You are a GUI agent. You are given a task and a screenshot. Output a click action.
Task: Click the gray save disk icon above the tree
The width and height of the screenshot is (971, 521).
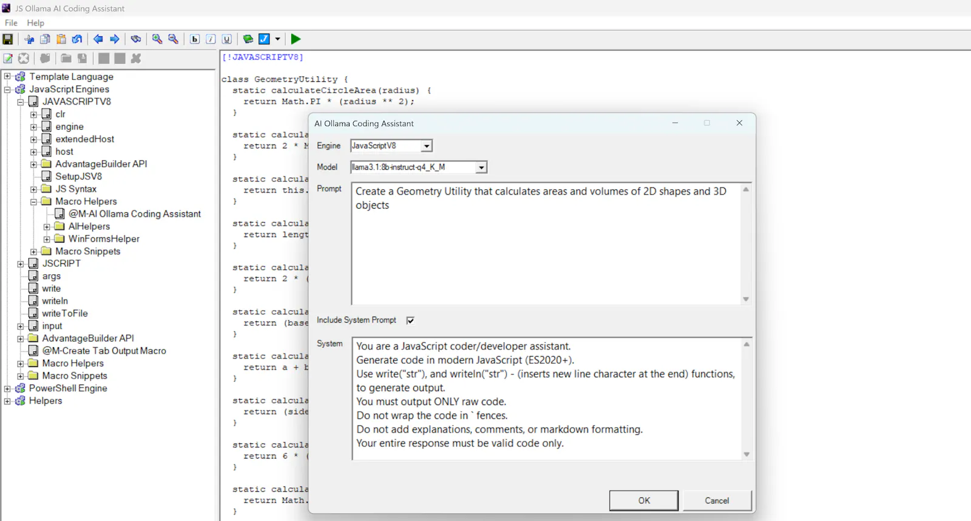pyautogui.click(x=83, y=58)
